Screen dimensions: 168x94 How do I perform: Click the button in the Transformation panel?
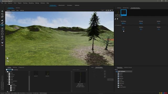[110, 80]
